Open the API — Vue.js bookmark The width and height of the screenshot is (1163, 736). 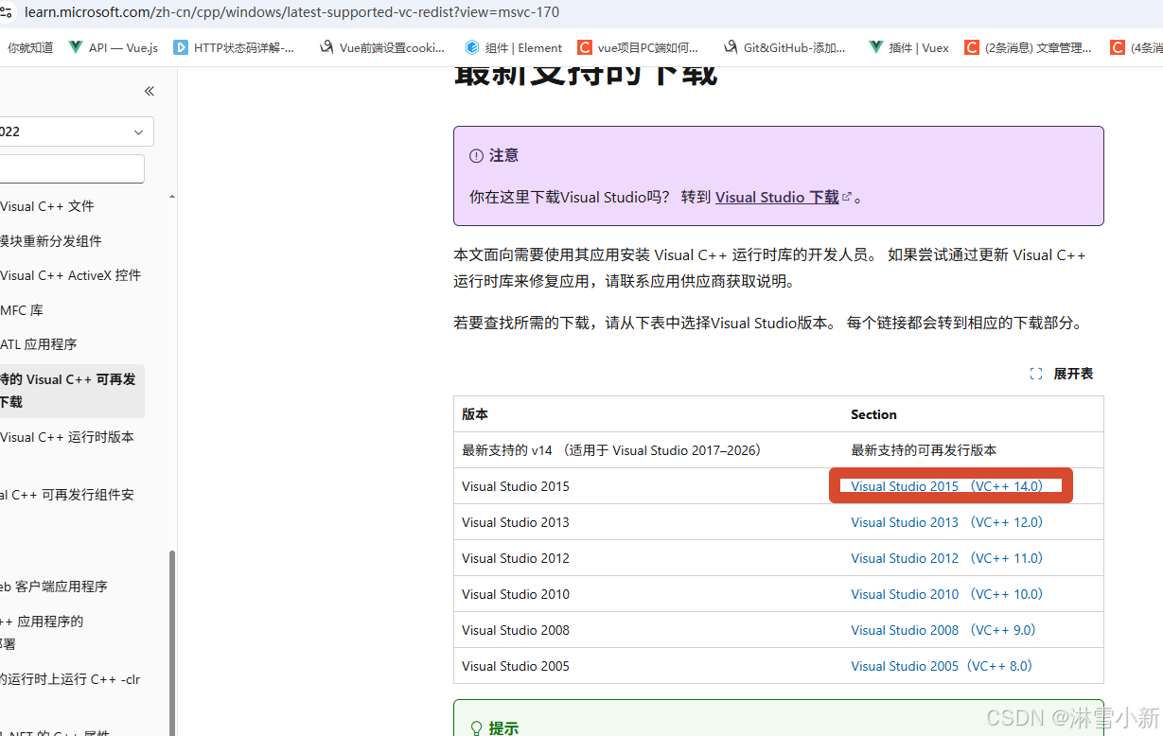tap(113, 47)
